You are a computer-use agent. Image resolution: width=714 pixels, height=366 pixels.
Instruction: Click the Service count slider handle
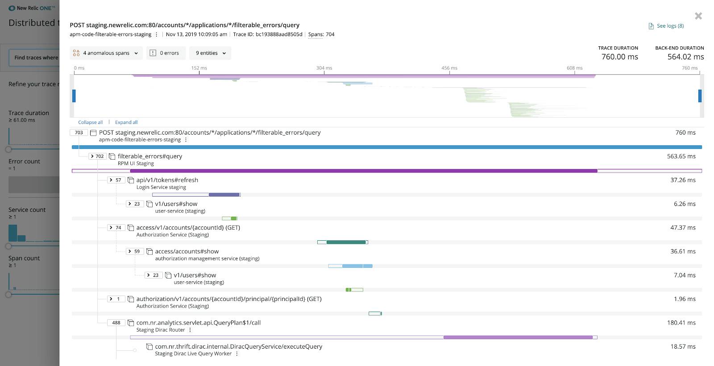click(8, 246)
